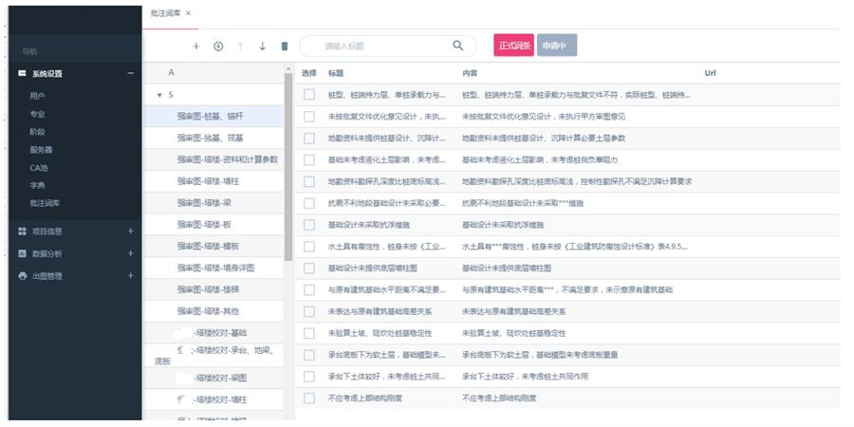Click the 数据分析 chart icon

pyautogui.click(x=23, y=253)
